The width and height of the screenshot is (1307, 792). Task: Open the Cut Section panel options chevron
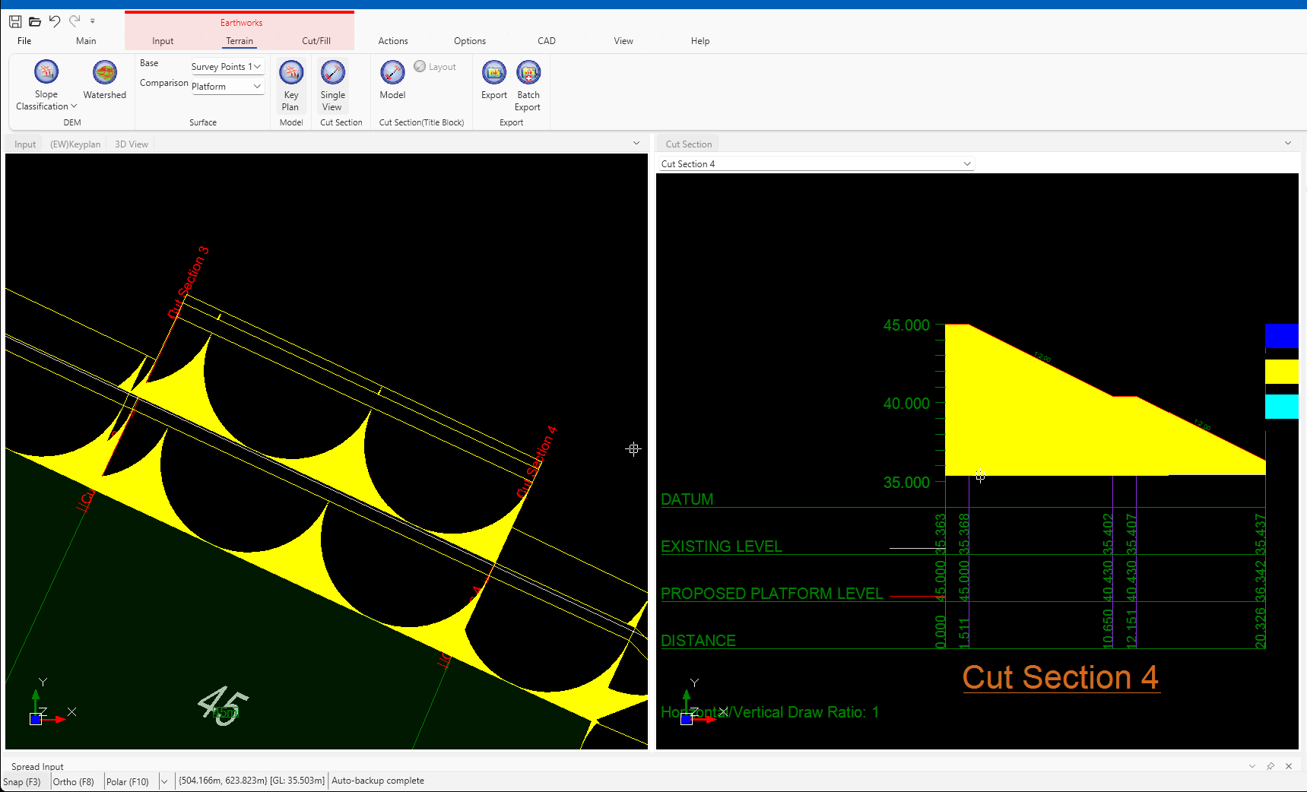click(x=1288, y=143)
